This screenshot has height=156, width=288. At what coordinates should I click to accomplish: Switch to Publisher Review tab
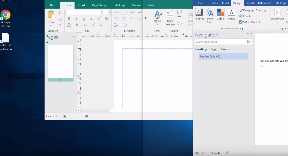pos(136,5)
